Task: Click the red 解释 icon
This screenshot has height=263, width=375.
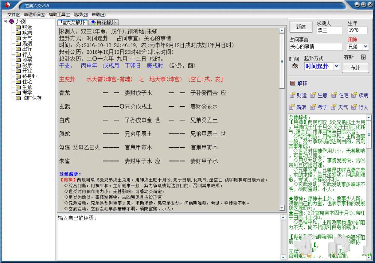Action: 293,83
